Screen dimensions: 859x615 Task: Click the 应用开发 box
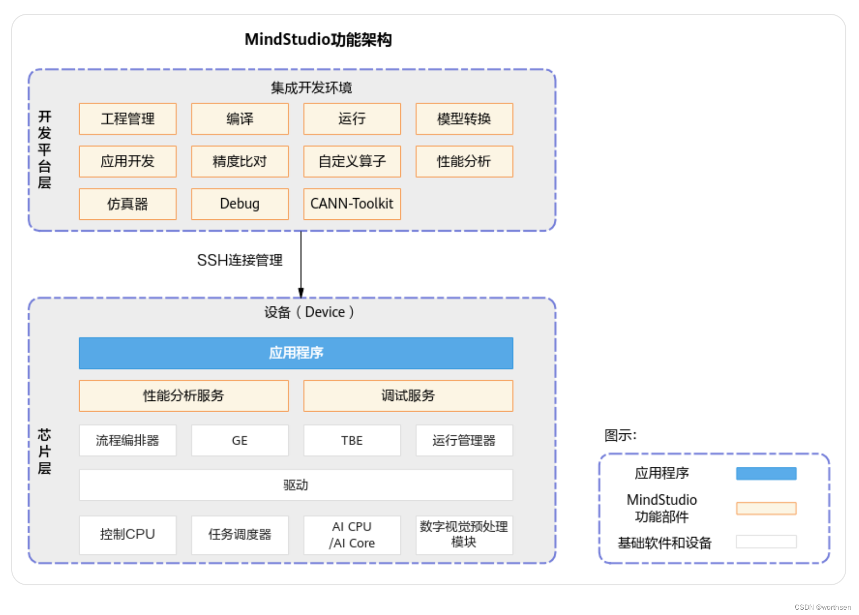point(127,161)
